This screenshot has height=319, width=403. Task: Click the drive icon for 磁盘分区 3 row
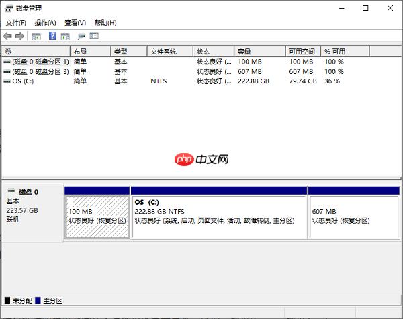tap(7, 71)
